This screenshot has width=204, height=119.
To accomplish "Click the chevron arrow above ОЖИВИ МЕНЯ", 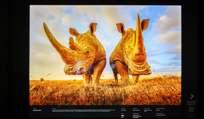I will pyautogui.click(x=192, y=97).
